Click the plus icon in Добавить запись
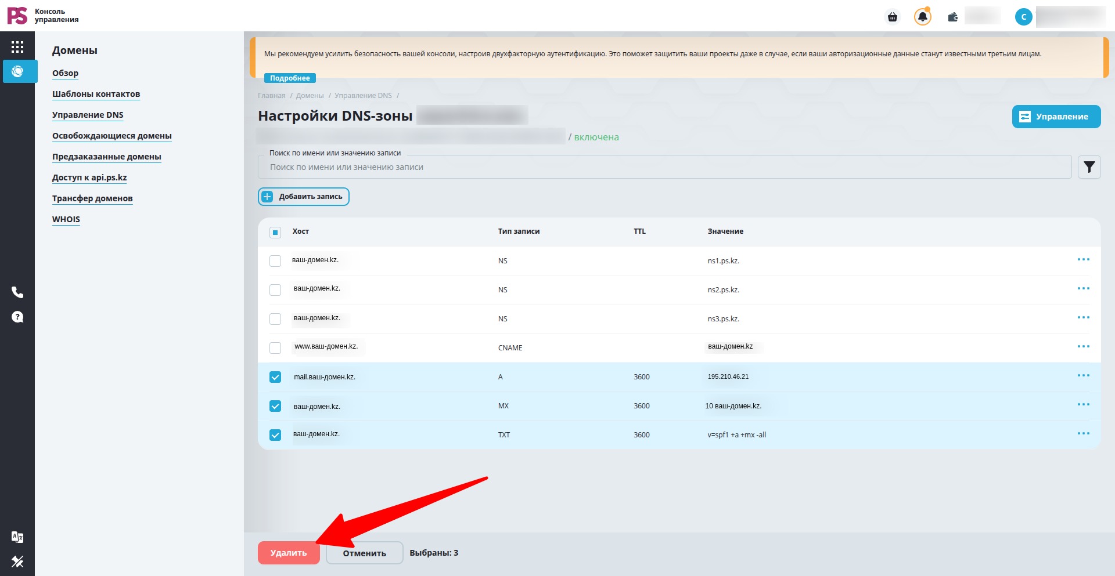The width and height of the screenshot is (1115, 576). (x=267, y=197)
